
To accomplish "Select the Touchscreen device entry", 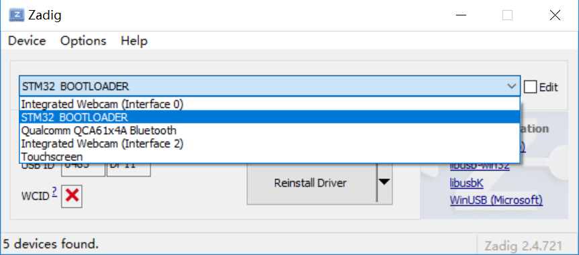I will click(269, 156).
